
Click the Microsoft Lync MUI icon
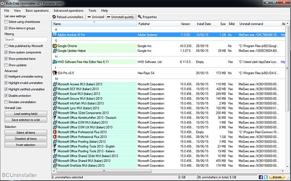click(x=54, y=108)
